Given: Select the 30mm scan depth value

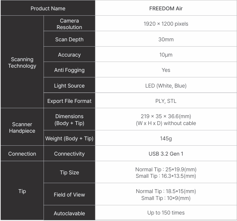Looking at the screenshot, I should pyautogui.click(x=166, y=39).
